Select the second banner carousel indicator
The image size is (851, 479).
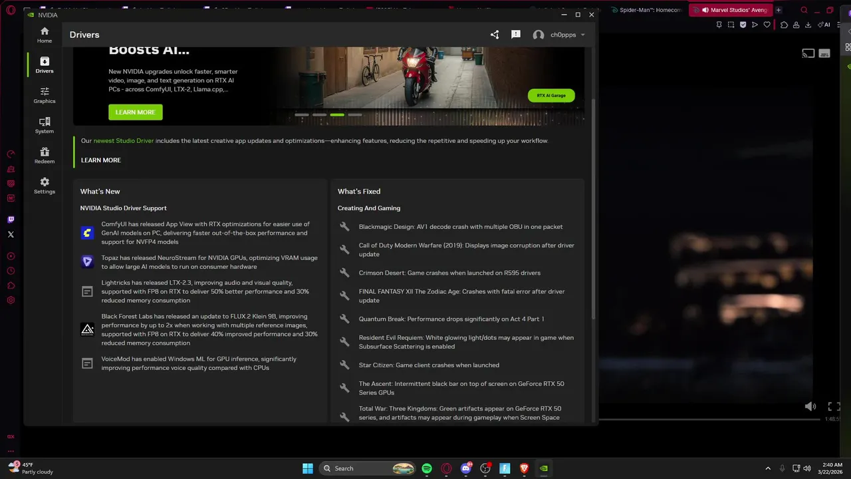tap(320, 114)
